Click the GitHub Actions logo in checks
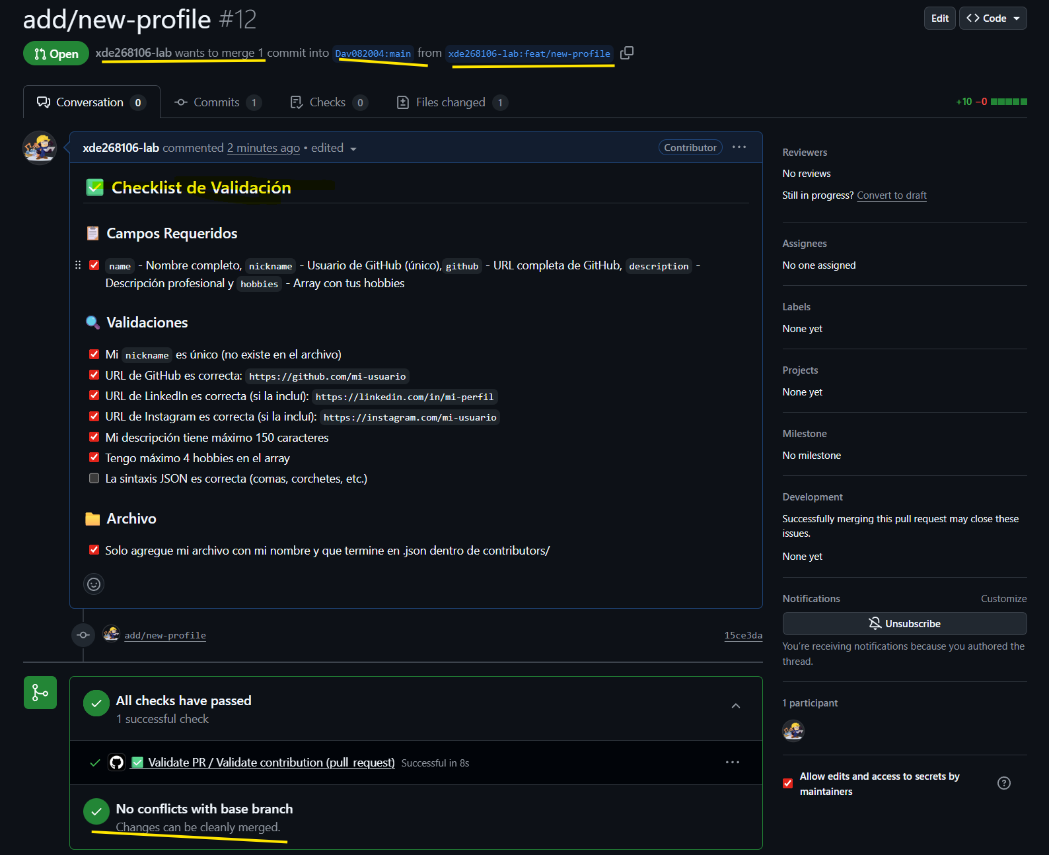This screenshot has height=855, width=1049. [x=117, y=763]
